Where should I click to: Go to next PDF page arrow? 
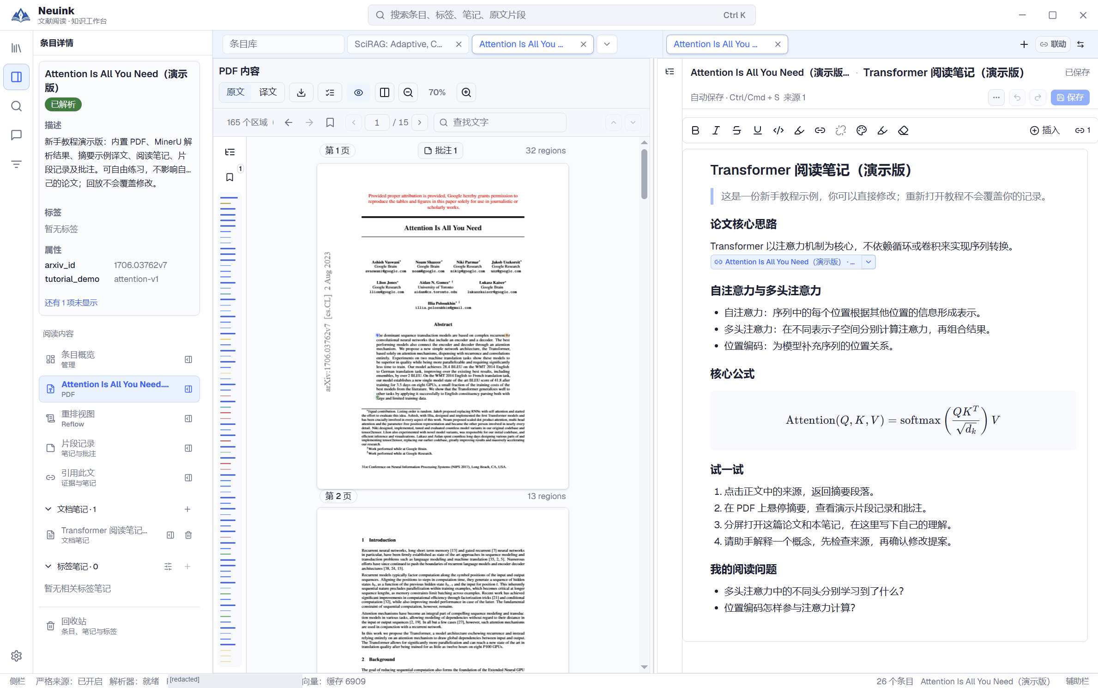click(x=420, y=122)
